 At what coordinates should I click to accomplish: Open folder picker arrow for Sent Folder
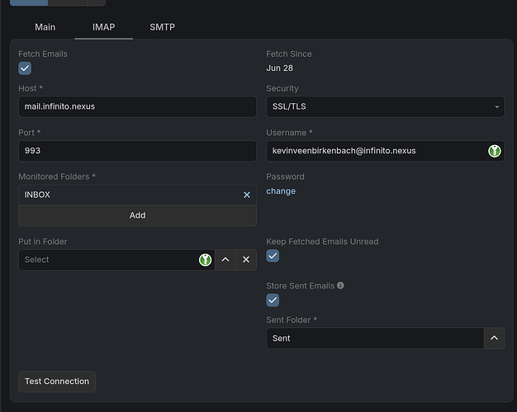[x=494, y=338]
